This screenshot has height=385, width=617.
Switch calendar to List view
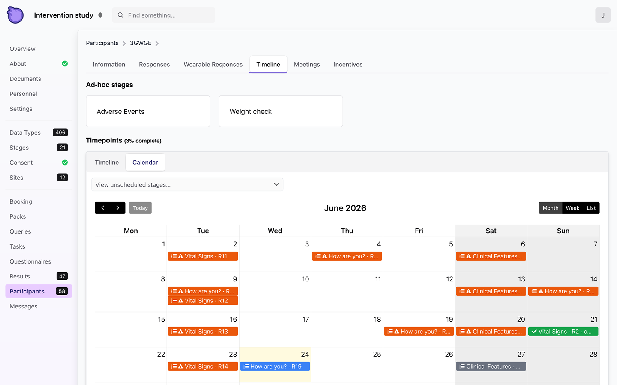tap(591, 208)
